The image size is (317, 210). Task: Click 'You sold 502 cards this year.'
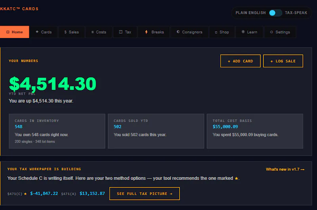(x=140, y=135)
